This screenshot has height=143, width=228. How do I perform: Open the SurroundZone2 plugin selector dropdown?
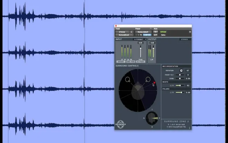click(124, 35)
